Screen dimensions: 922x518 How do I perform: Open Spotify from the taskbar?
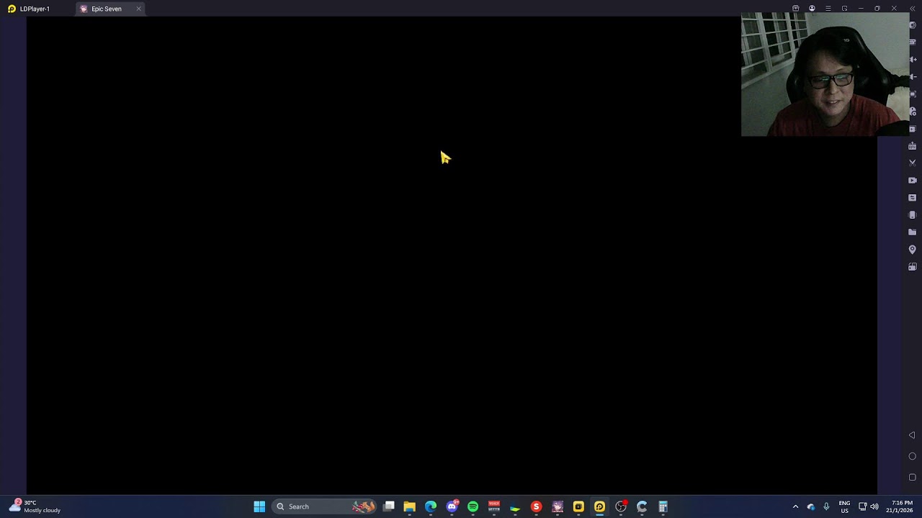tap(473, 506)
